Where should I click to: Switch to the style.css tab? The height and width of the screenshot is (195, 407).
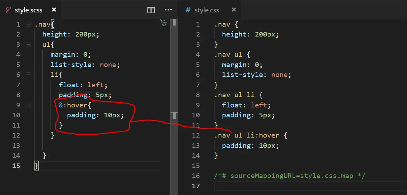coord(207,10)
